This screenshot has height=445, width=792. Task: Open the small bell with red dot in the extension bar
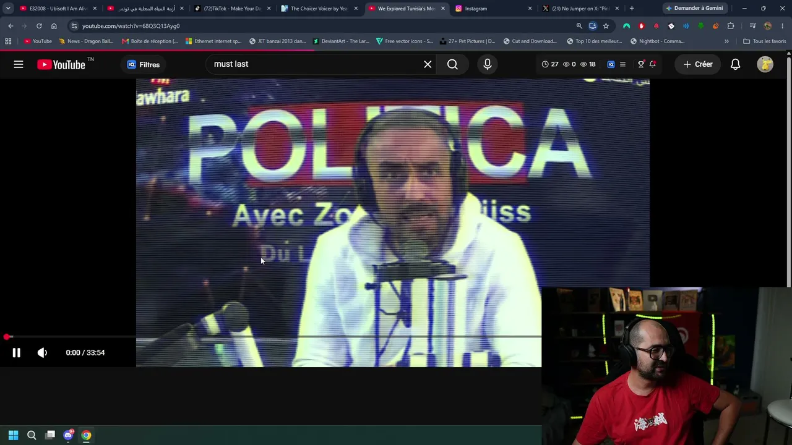coord(652,64)
